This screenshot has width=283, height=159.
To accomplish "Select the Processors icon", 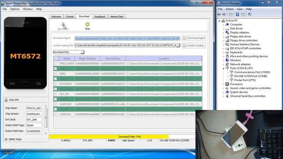I will click(x=227, y=84).
